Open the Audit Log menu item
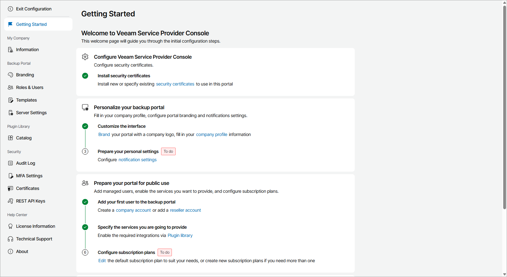Image resolution: width=507 pixels, height=277 pixels. coord(26,163)
